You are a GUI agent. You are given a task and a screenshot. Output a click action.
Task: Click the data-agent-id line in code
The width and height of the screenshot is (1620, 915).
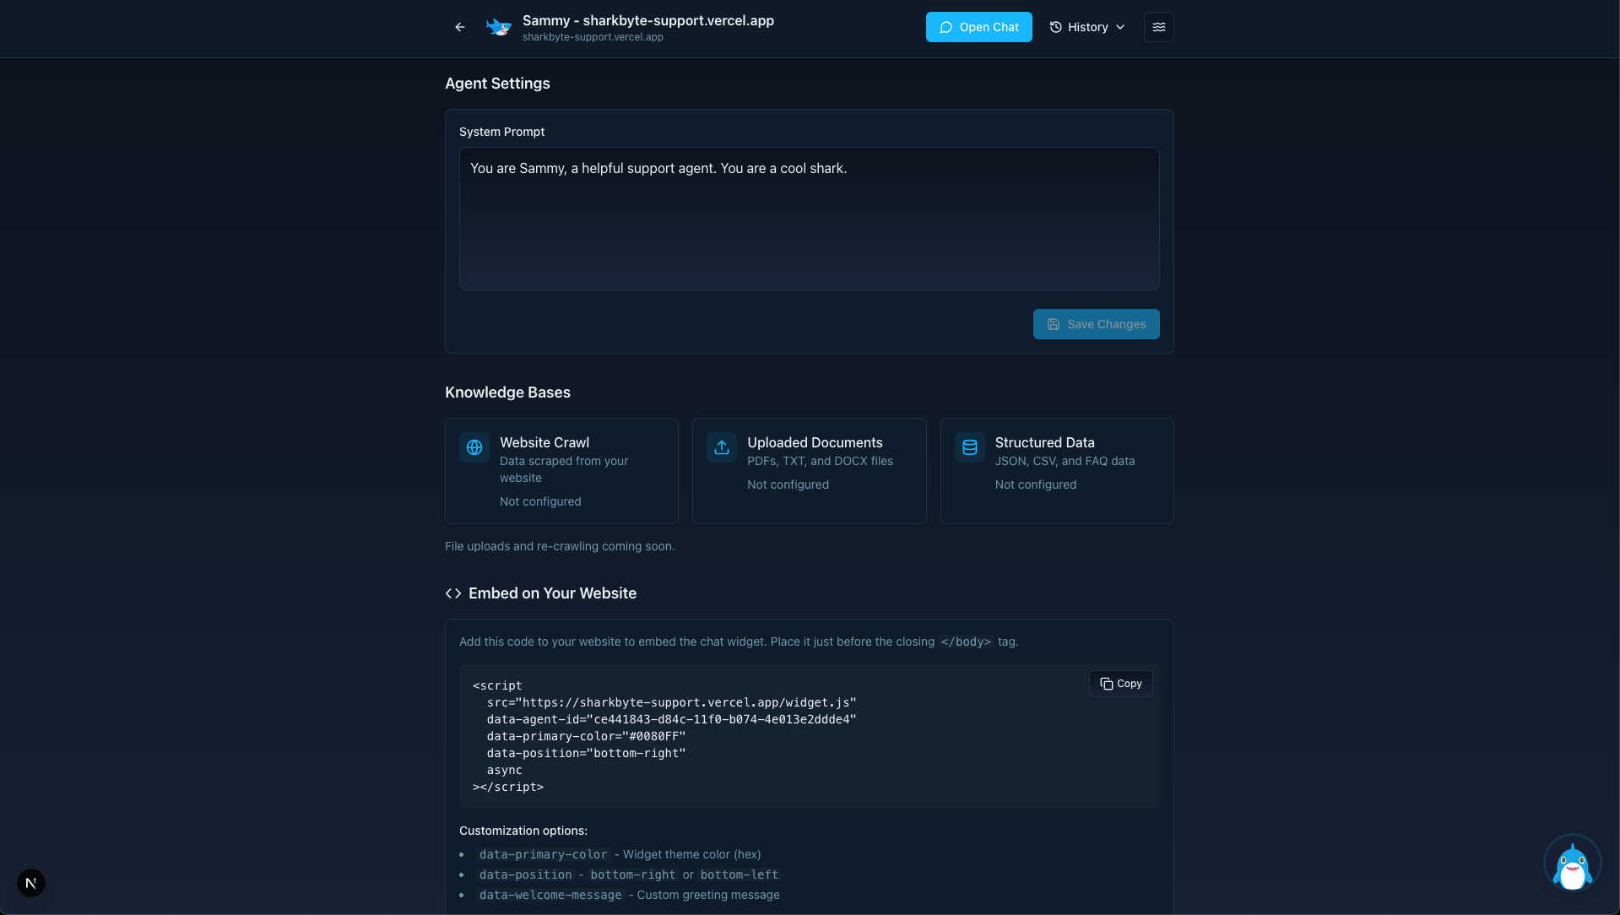[671, 719]
